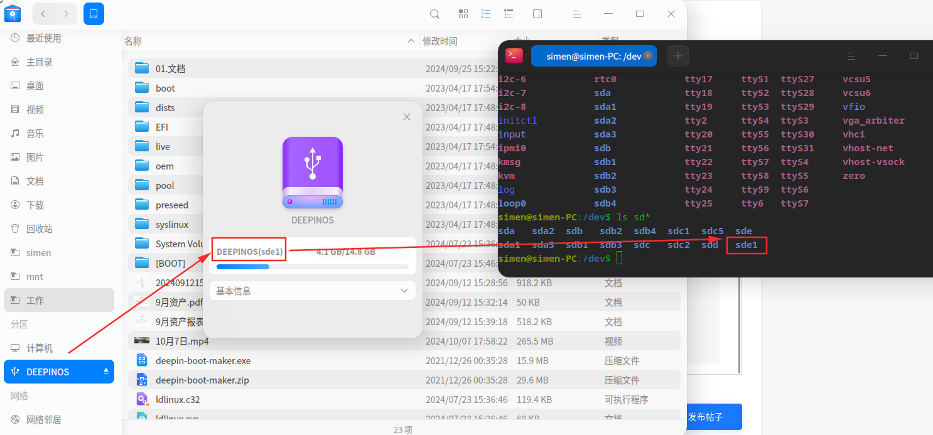This screenshot has width=933, height=435.
Task: Go forward to next folder
Action: 65,14
